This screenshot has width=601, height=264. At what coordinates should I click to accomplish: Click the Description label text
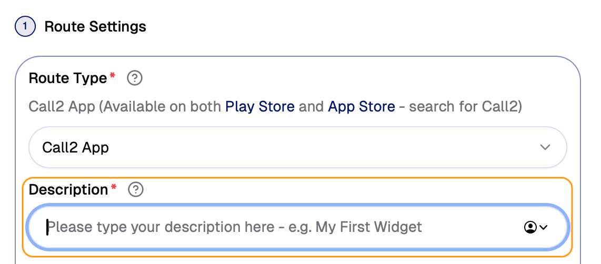click(68, 189)
